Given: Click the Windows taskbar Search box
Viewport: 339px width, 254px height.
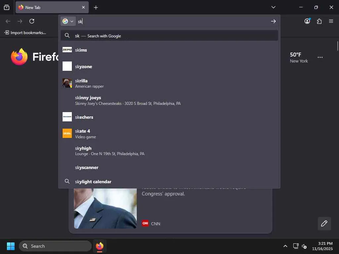Looking at the screenshot, I should pyautogui.click(x=55, y=246).
